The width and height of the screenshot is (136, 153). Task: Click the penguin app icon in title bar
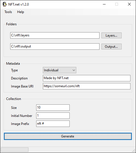point(5,4)
